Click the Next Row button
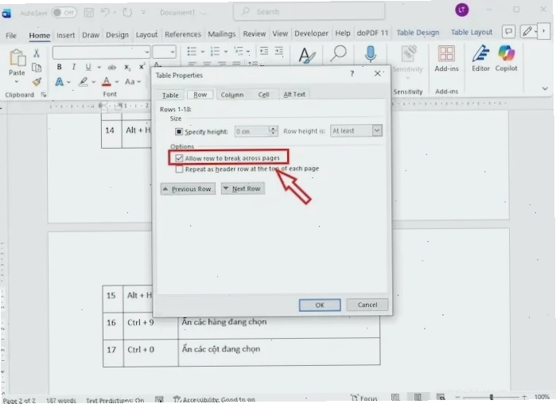 (x=243, y=188)
